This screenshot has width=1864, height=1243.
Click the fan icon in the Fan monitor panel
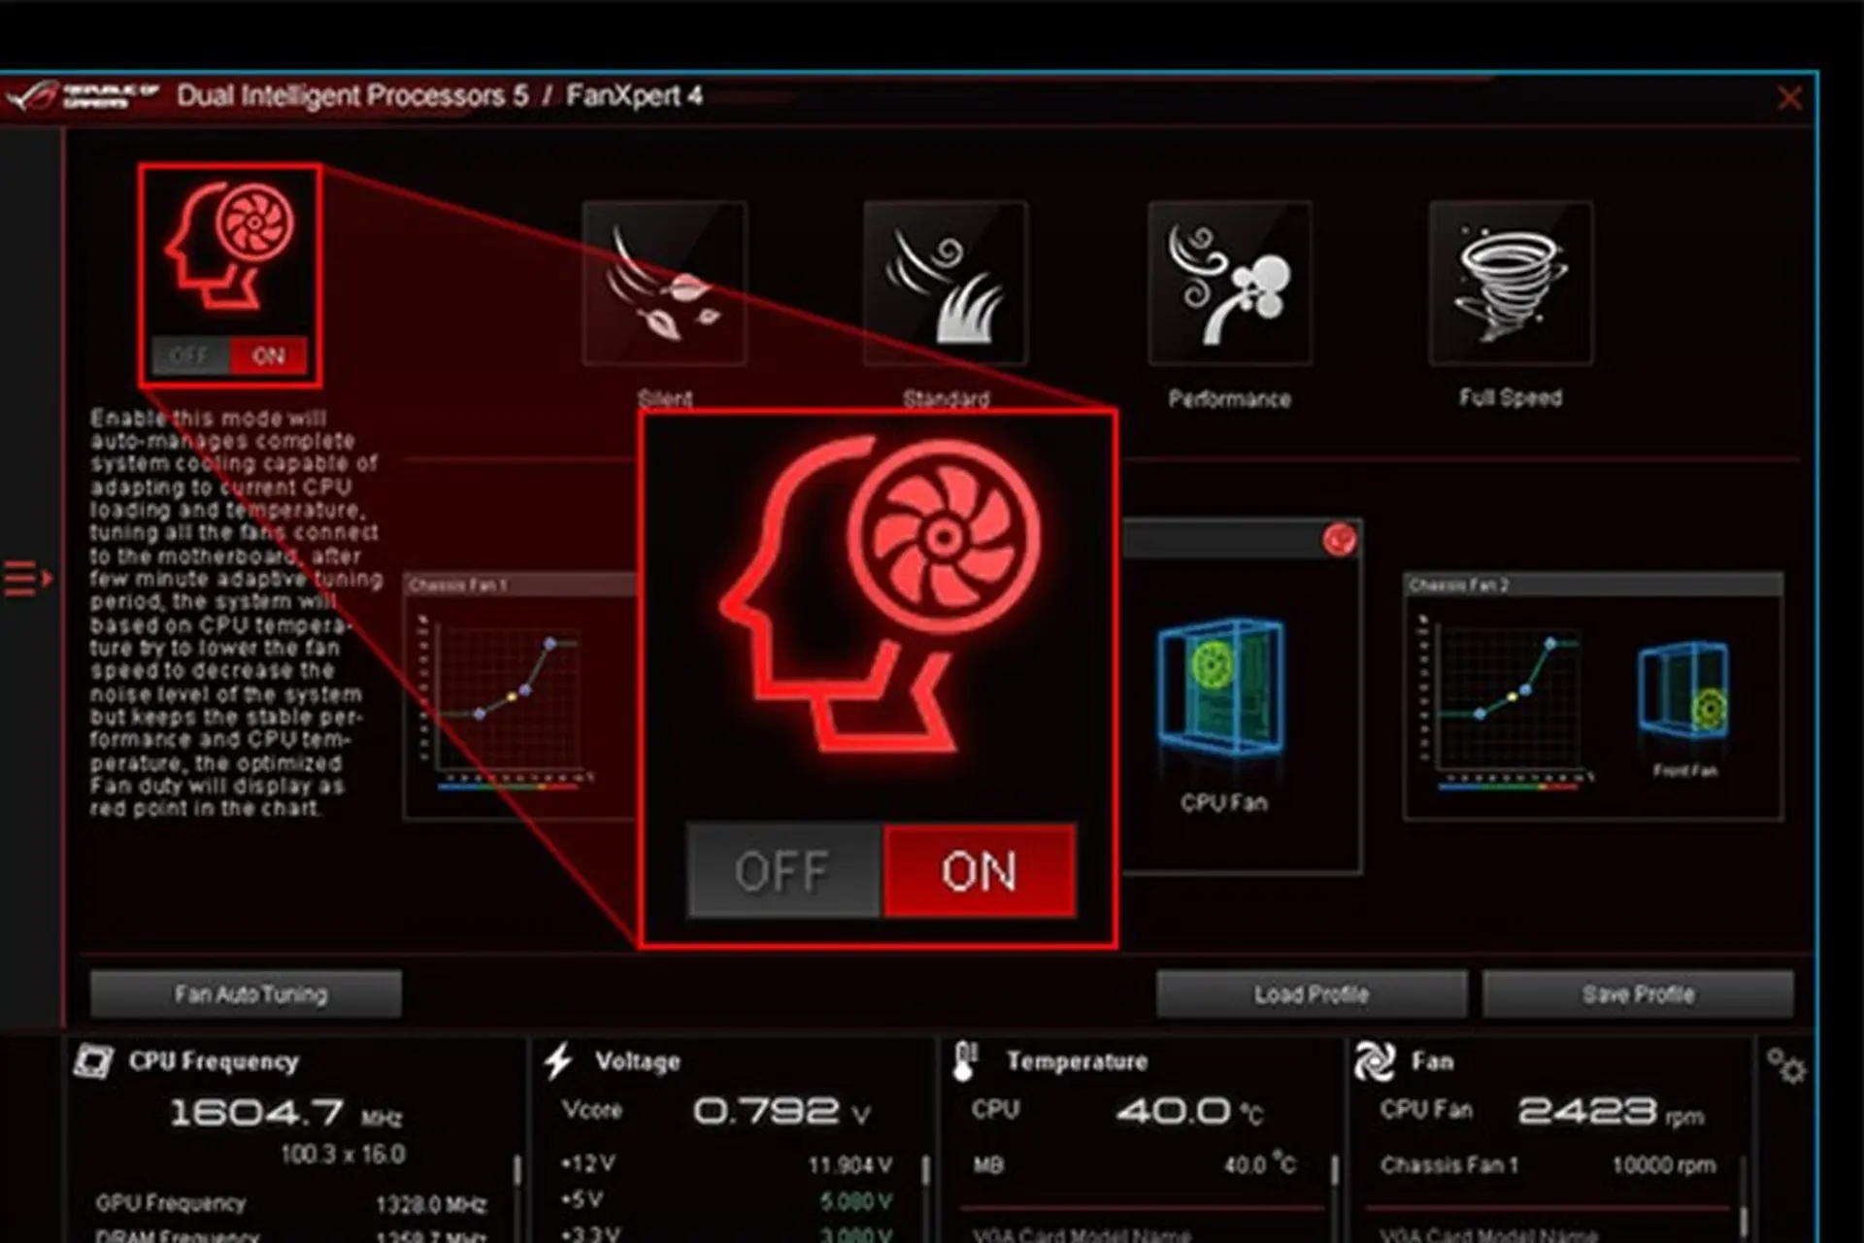(x=1377, y=1061)
